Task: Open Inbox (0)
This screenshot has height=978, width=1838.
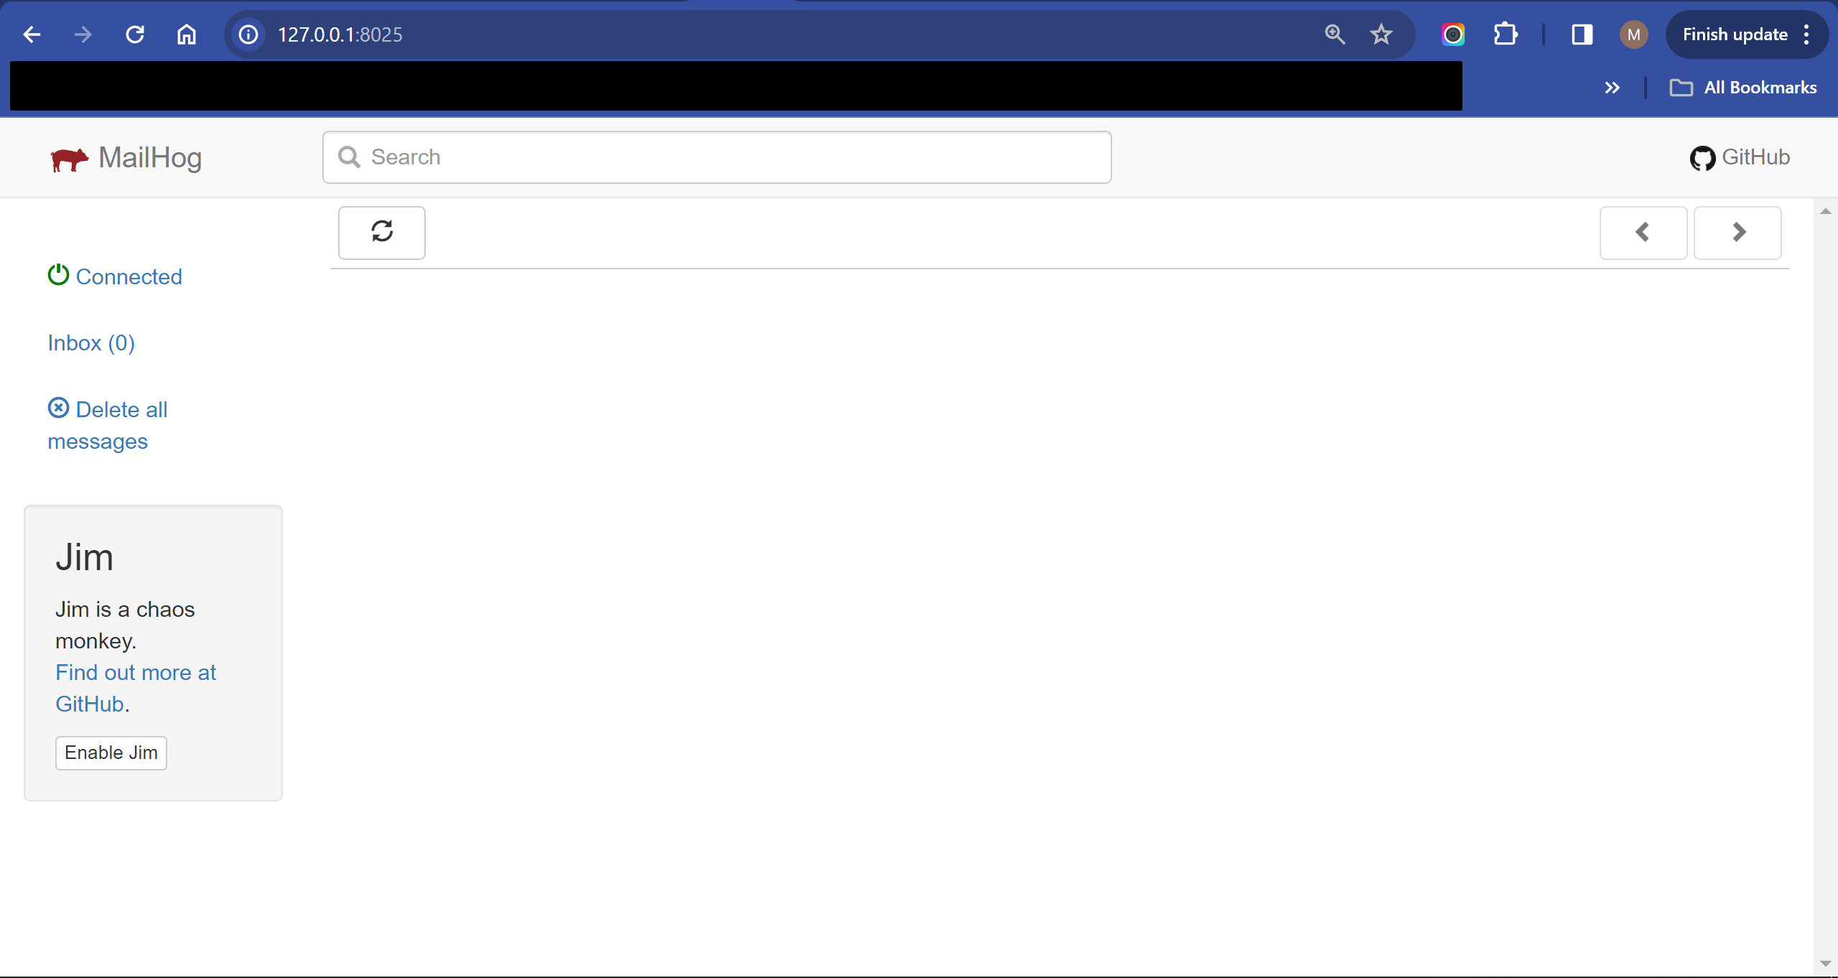Action: tap(91, 343)
